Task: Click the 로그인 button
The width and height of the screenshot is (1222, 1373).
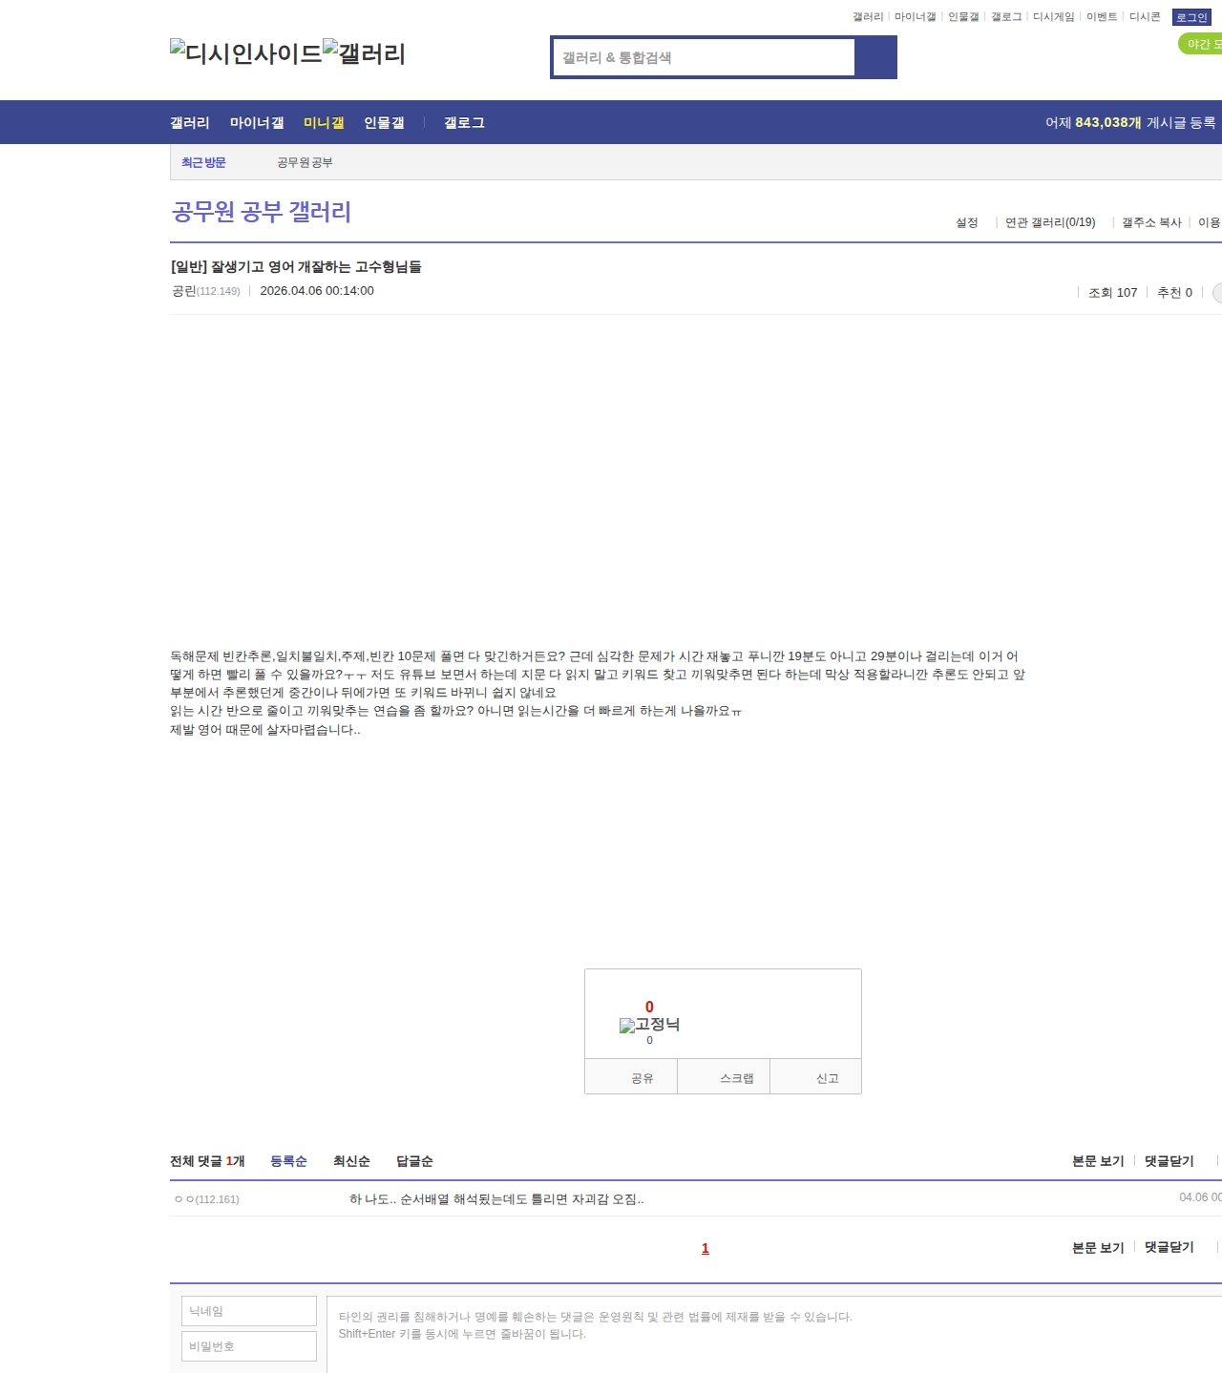Action: point(1191,17)
